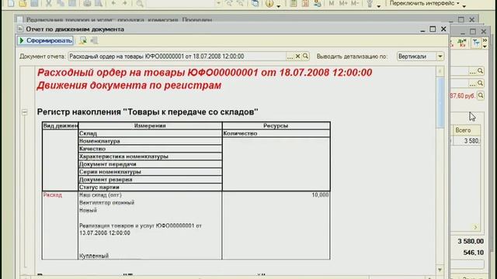
Task: Click the Ресурсы column header
Action: [x=276, y=126]
